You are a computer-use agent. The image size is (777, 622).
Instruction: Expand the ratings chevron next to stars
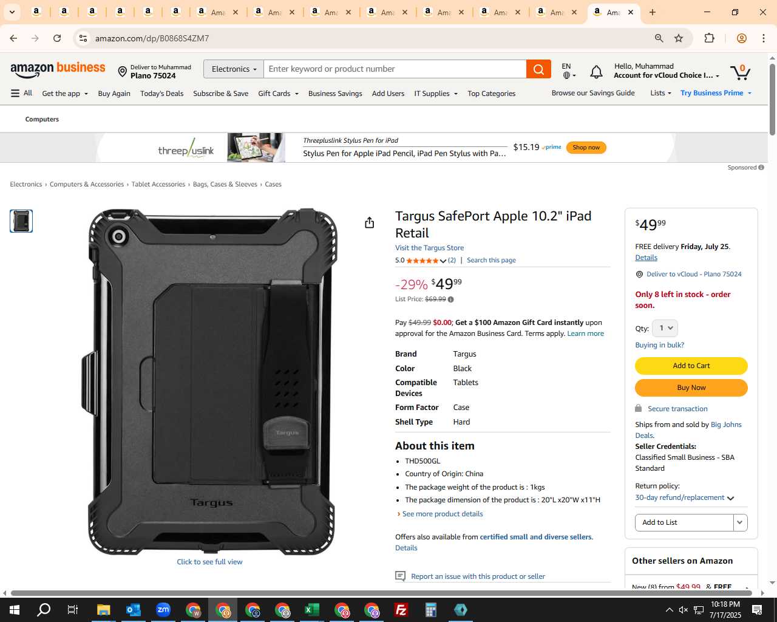pyautogui.click(x=443, y=261)
